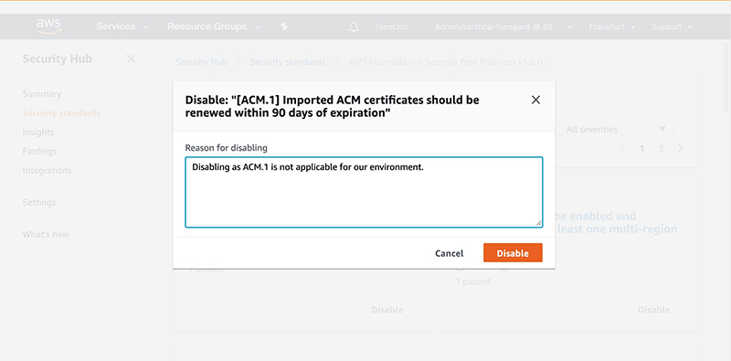Click the AWS logo icon

pos(49,27)
